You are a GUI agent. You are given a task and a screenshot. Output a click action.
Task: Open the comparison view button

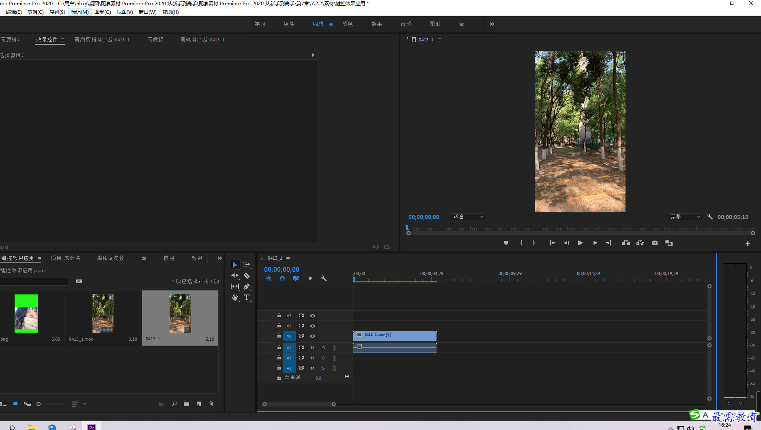pyautogui.click(x=669, y=243)
